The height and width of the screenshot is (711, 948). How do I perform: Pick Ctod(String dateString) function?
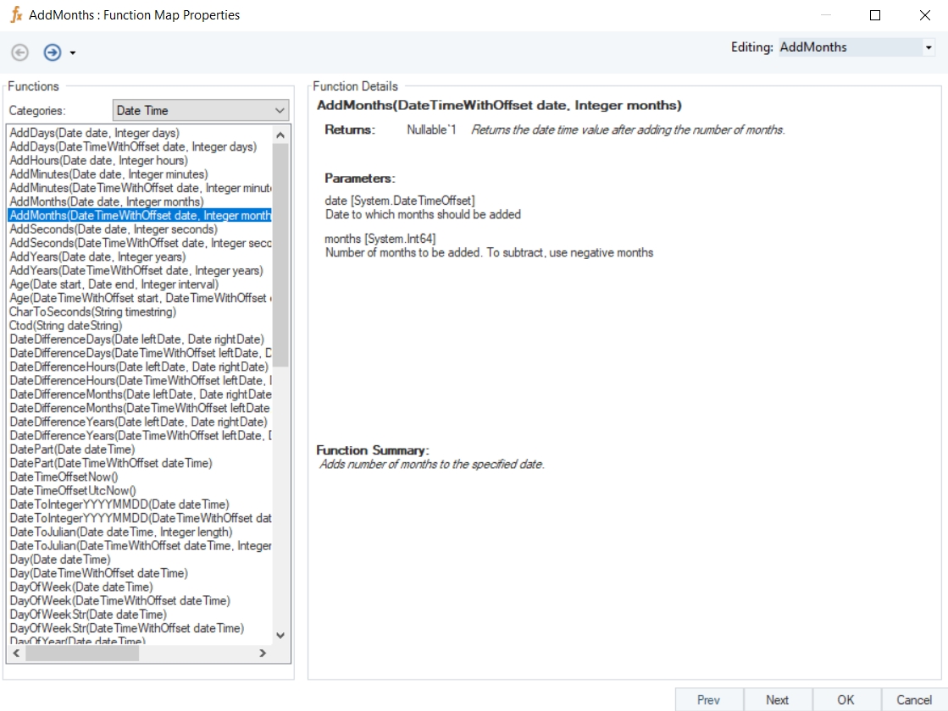tap(65, 325)
